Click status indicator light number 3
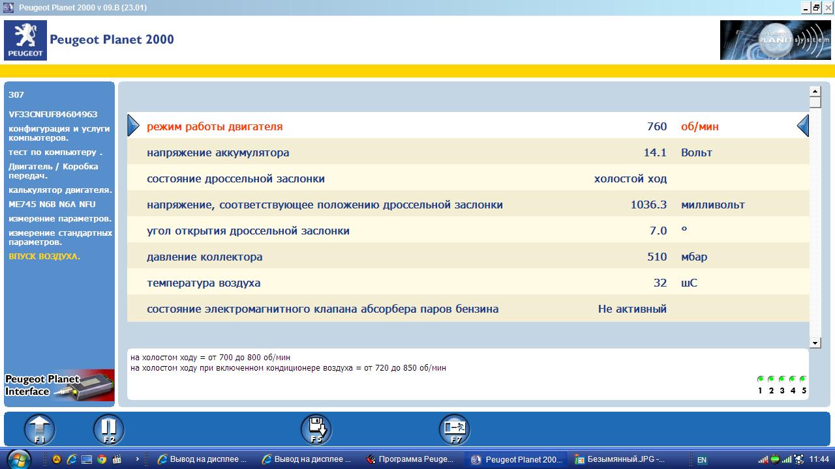This screenshot has height=469, width=835. point(782,379)
